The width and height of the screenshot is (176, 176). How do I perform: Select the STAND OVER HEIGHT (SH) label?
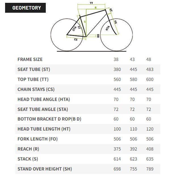tap(45, 169)
